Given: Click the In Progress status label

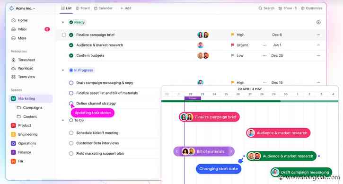Looking at the screenshot, I should tap(81, 70).
